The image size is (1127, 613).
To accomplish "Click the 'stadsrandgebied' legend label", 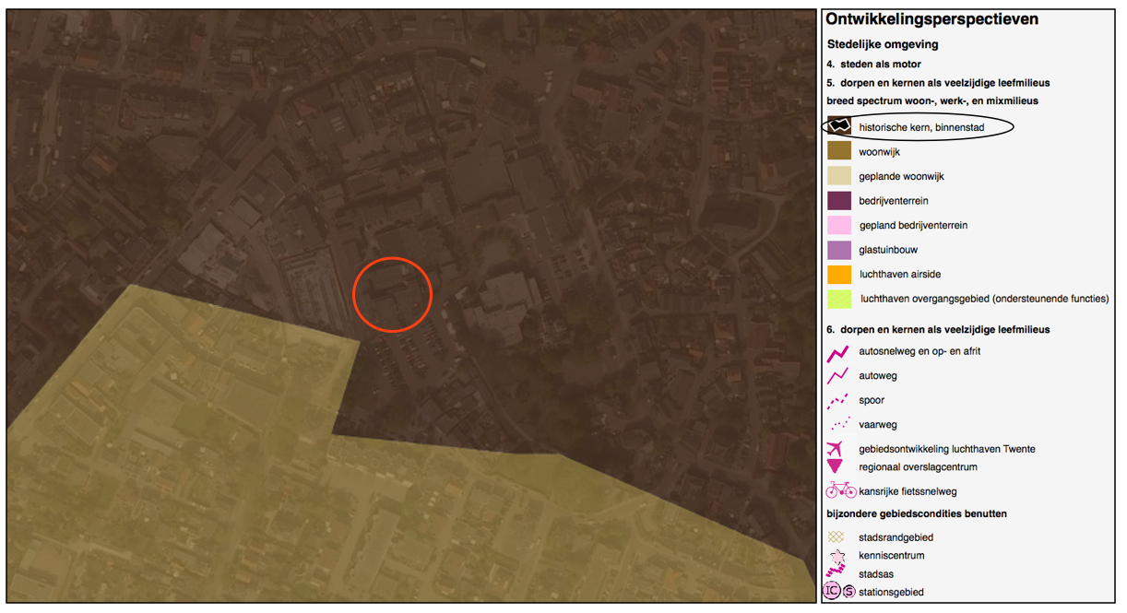I will point(896,536).
